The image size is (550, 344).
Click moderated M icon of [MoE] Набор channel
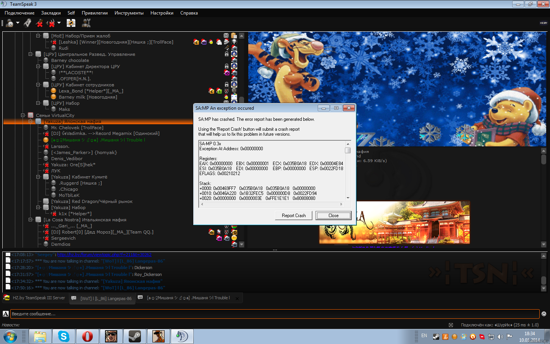click(226, 36)
